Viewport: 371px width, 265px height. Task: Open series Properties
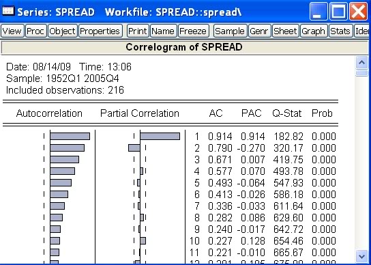100,31
